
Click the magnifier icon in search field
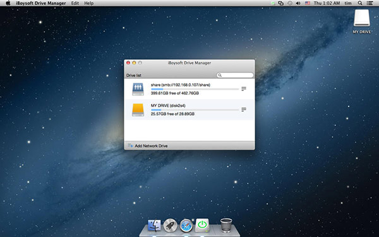tap(220, 75)
